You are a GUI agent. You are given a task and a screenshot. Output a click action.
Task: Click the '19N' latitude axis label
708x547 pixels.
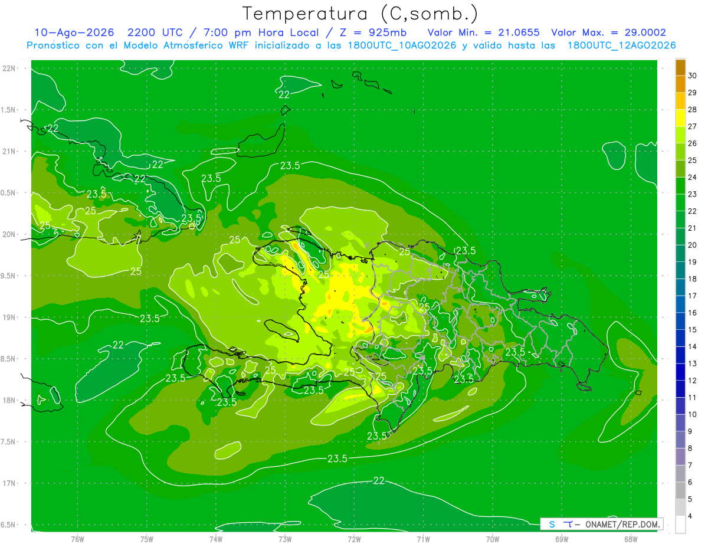[x=9, y=317]
